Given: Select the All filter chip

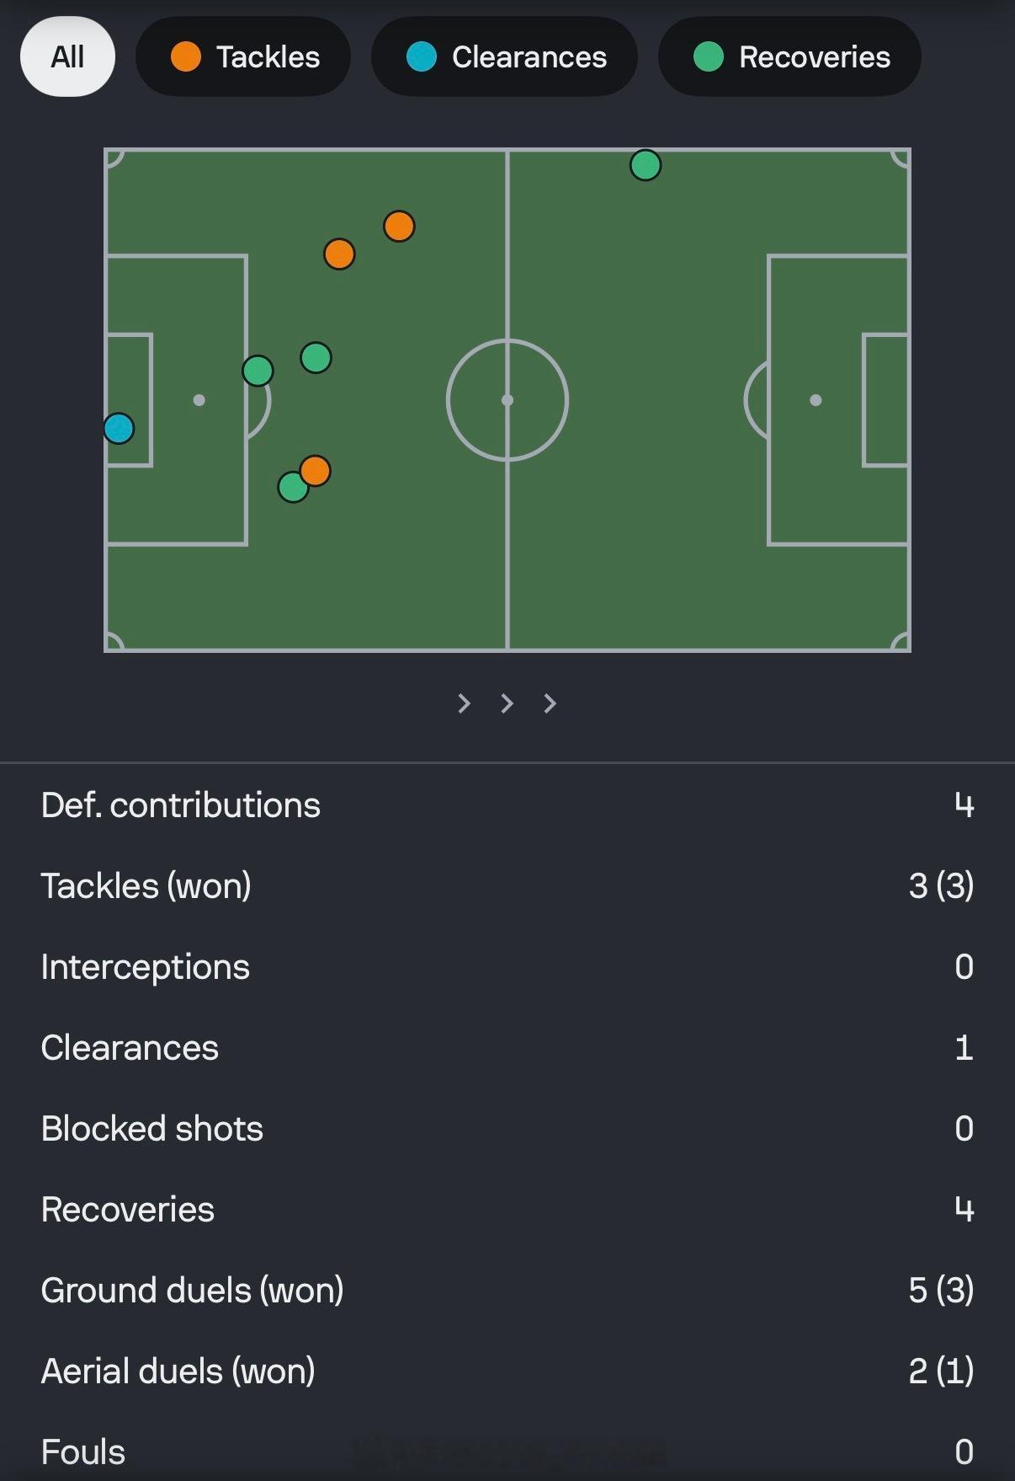Looking at the screenshot, I should tap(67, 57).
